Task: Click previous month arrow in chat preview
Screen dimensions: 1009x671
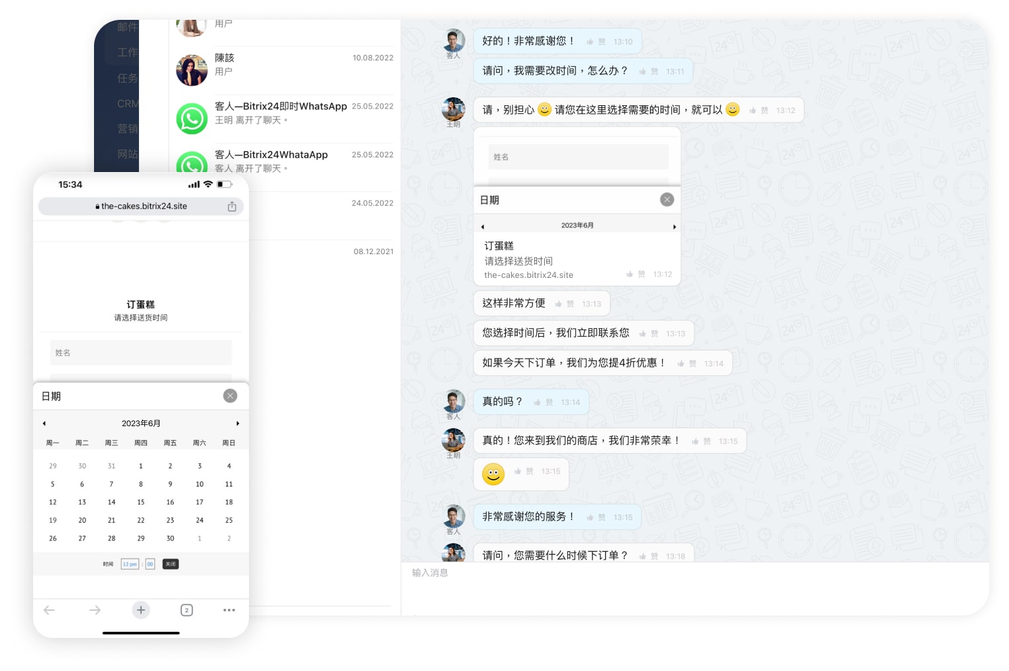Action: 483,227
